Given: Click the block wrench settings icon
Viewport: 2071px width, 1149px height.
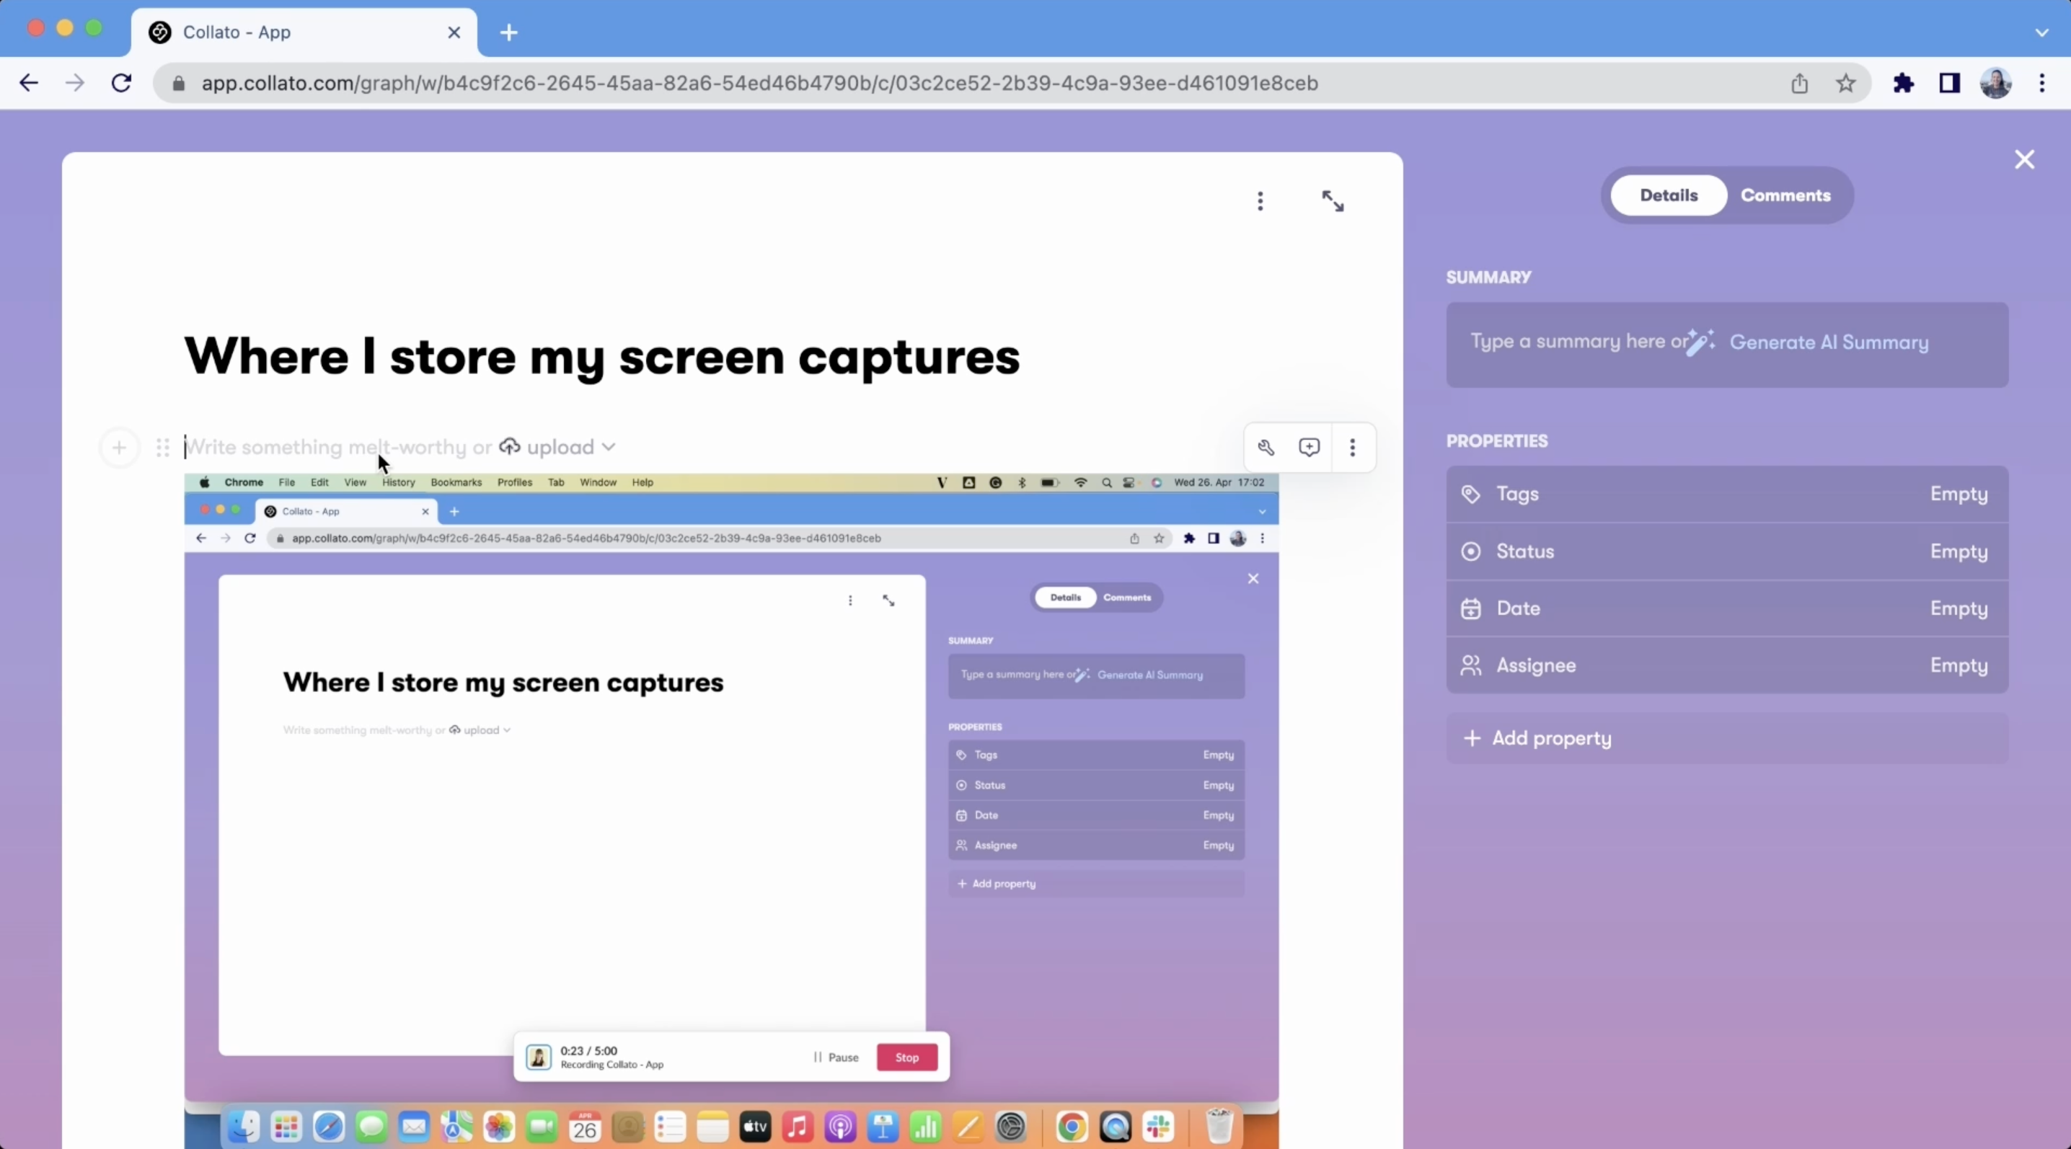Looking at the screenshot, I should tap(1266, 448).
